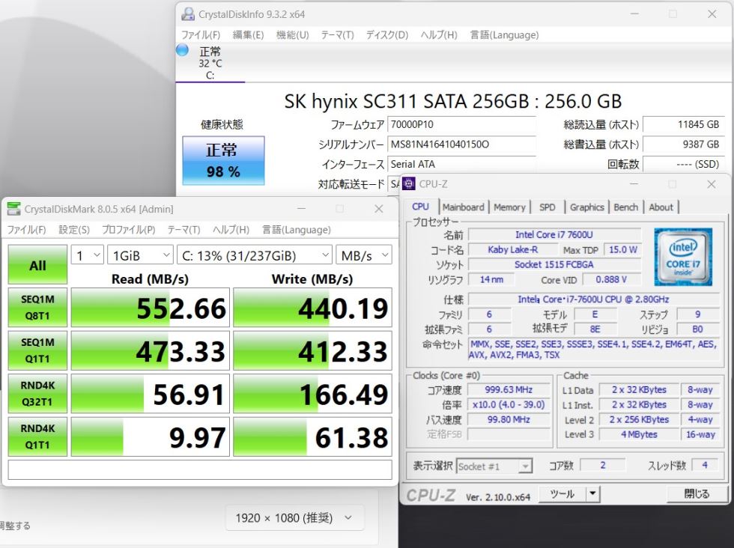Select the C: drive entry showing 32 °C

[x=210, y=63]
